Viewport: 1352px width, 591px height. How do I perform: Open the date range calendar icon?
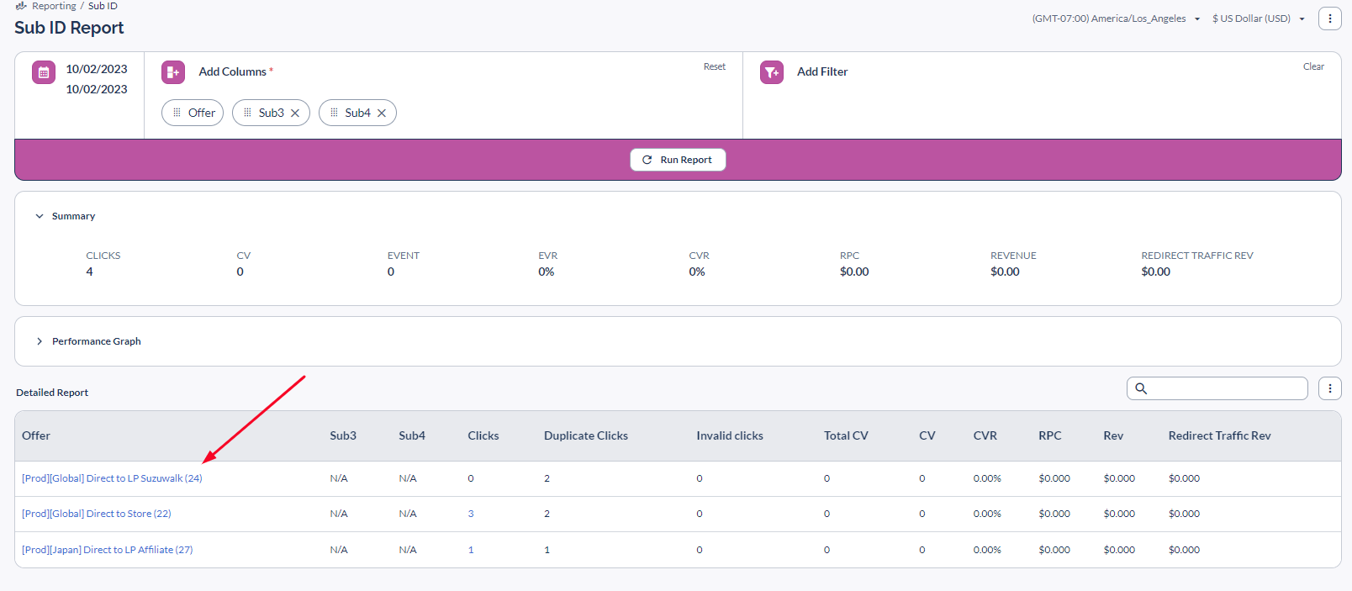tap(44, 72)
